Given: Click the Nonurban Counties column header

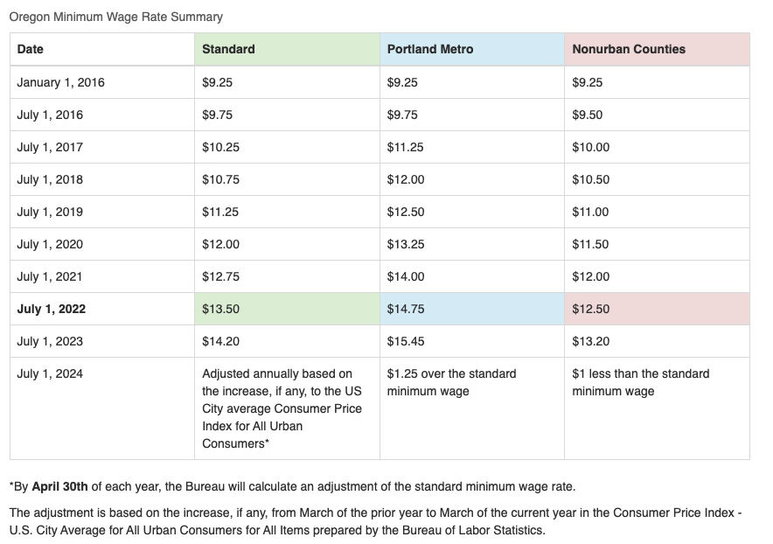Looking at the screenshot, I should point(658,49).
